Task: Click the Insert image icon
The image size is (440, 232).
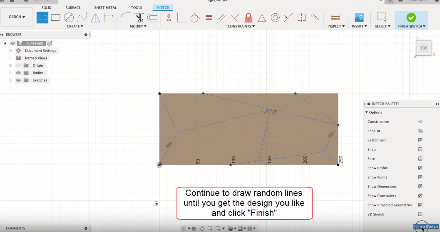Action: click(359, 17)
